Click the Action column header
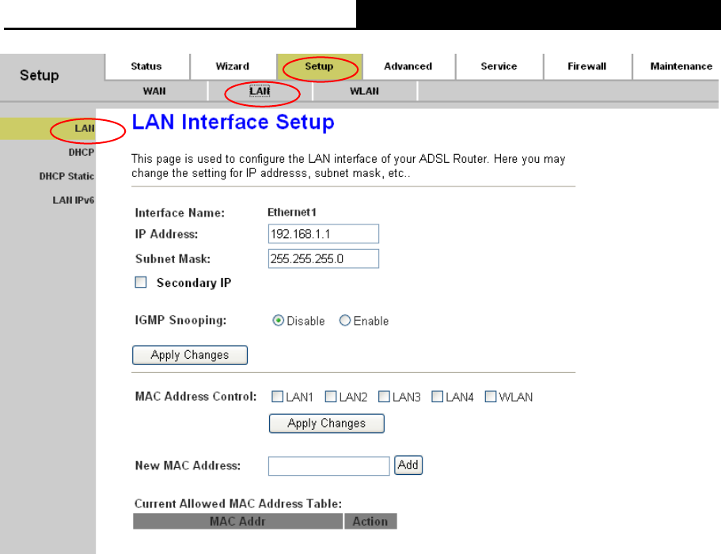Screen dimensions: 721x554 pyautogui.click(x=370, y=522)
